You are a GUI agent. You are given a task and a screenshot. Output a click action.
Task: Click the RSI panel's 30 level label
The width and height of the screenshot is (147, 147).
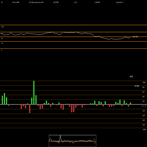coord(2,43)
